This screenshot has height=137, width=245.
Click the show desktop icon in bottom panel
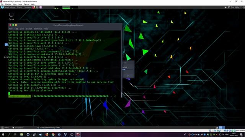pyautogui.click(x=217, y=127)
